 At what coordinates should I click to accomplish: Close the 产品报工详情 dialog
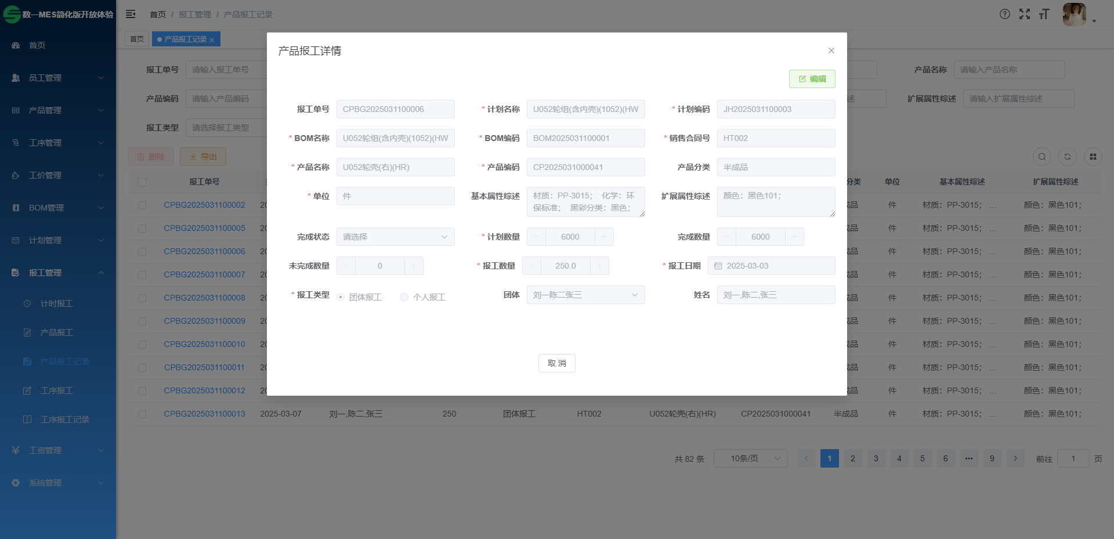coord(831,50)
